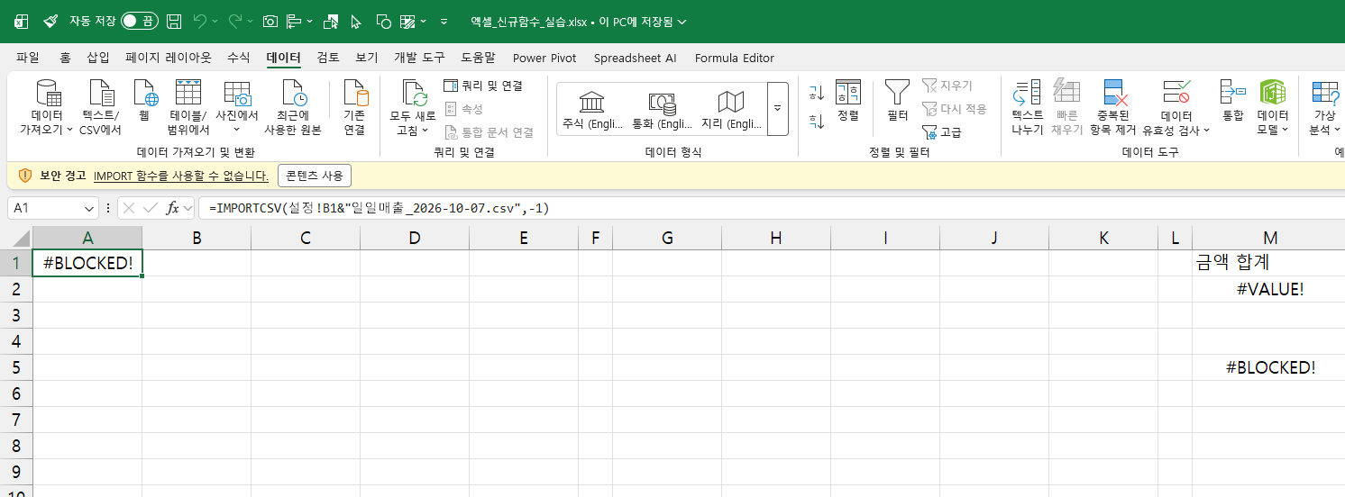Select the Stocks (주식) data type
The height and width of the screenshot is (497, 1345).
point(592,109)
